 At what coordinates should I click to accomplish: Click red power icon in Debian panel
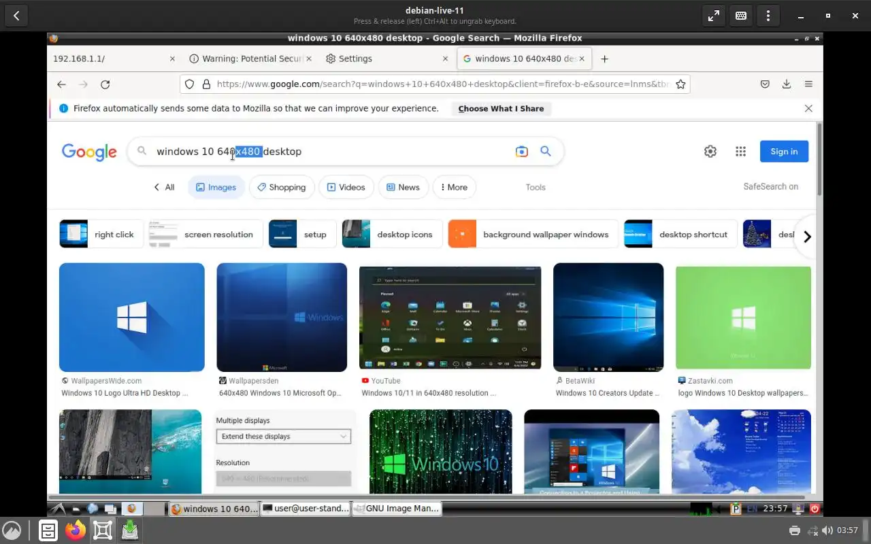(x=815, y=508)
